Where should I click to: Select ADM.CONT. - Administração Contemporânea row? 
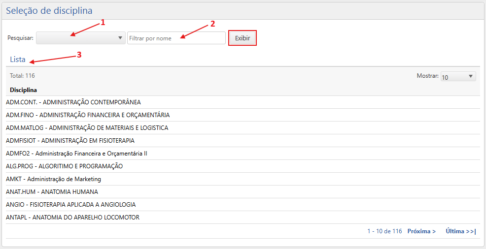(x=73, y=102)
